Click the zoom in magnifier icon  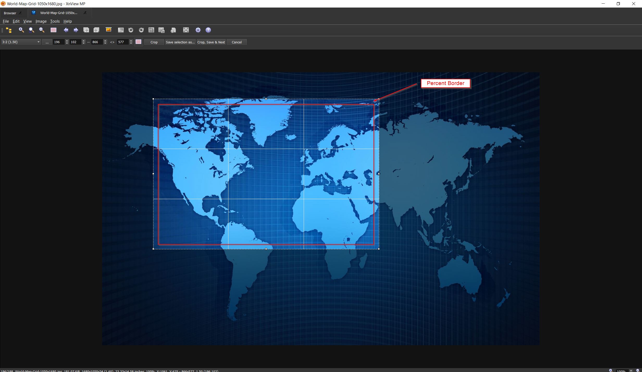21,30
